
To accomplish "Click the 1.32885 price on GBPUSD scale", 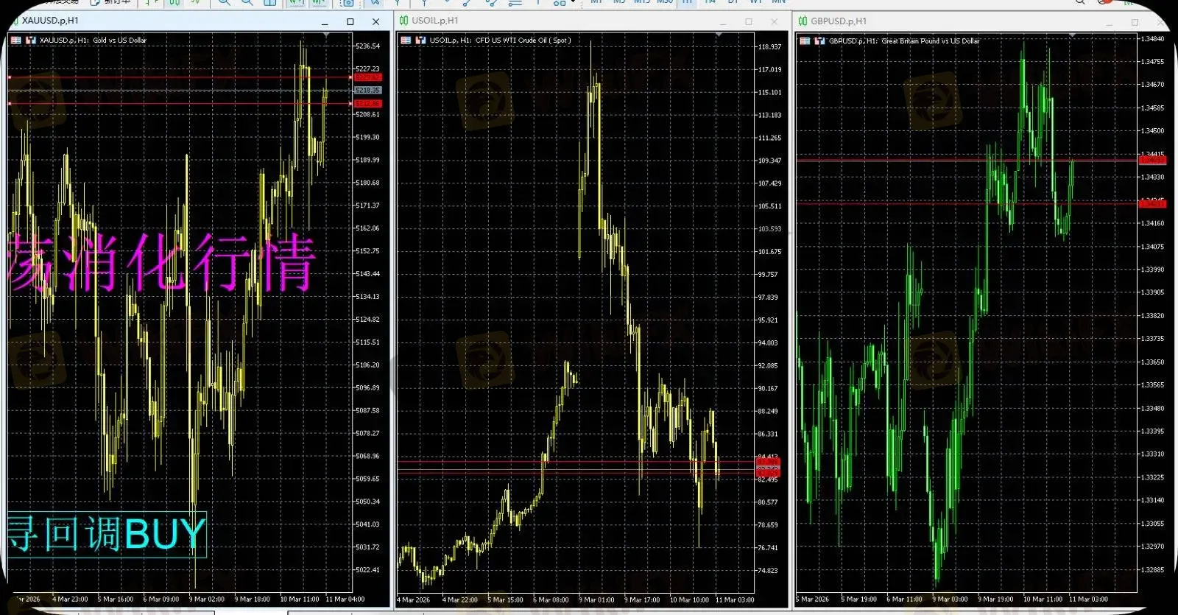I will (x=1152, y=570).
